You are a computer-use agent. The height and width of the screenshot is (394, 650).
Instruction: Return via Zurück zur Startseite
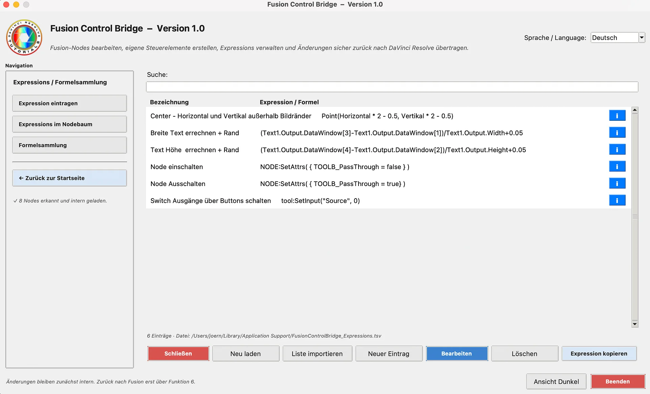click(69, 178)
